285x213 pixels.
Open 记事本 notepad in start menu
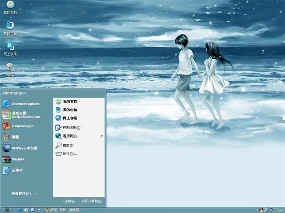pyautogui.click(x=12, y=170)
